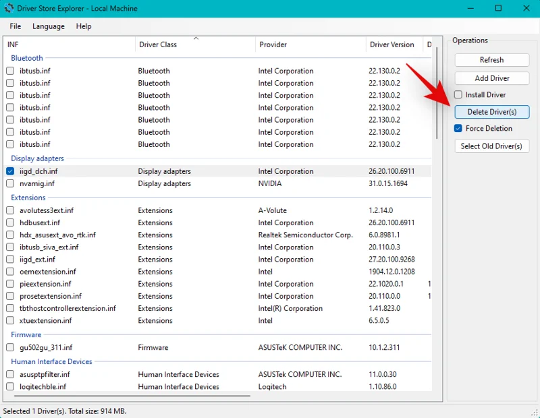Click the Add Driver button
This screenshot has width=540, height=418.
tap(491, 78)
